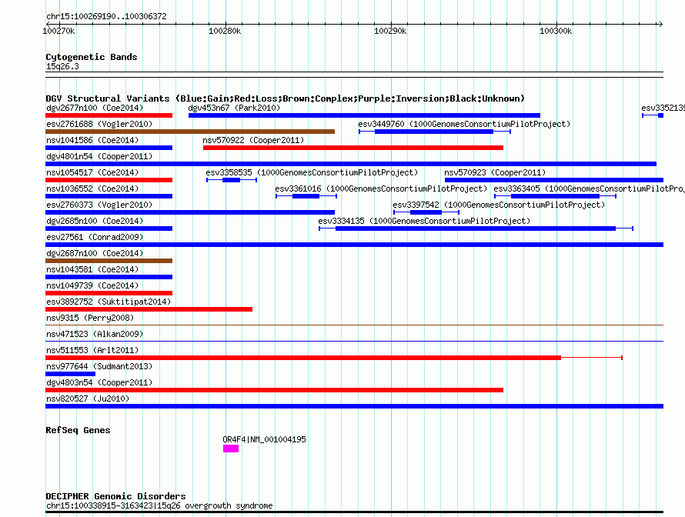Click the nsv471523 (Alkan2009) label
Screen dimensions: 685x517
[95, 334]
